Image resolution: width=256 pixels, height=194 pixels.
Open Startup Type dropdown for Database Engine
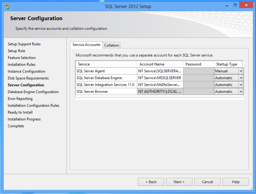pyautogui.click(x=241, y=78)
